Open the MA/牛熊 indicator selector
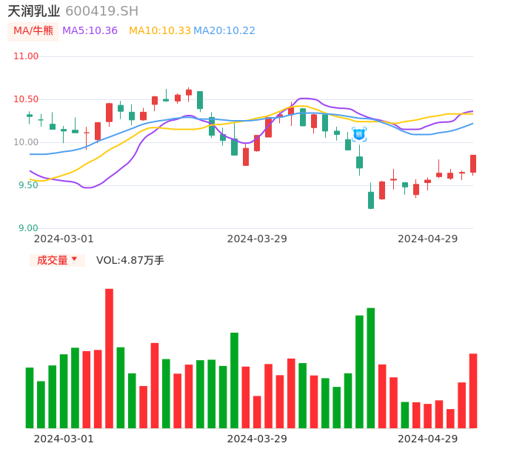Image resolution: width=508 pixels, height=449 pixels. pos(33,31)
